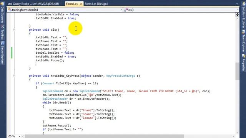Viewport: 246px width, 138px height.
Task: Click on btnDel.Enabled = false; line
Action: point(55,53)
